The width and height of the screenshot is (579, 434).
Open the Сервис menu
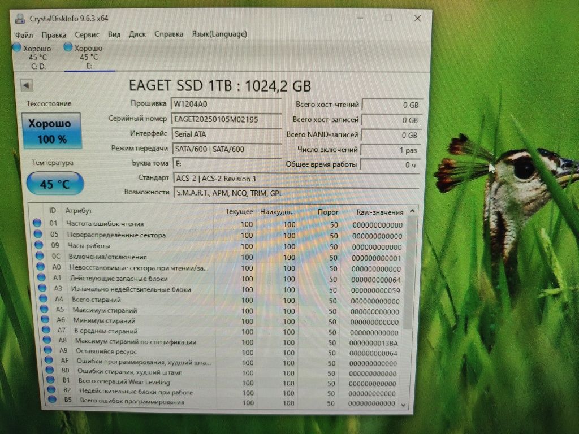point(87,34)
